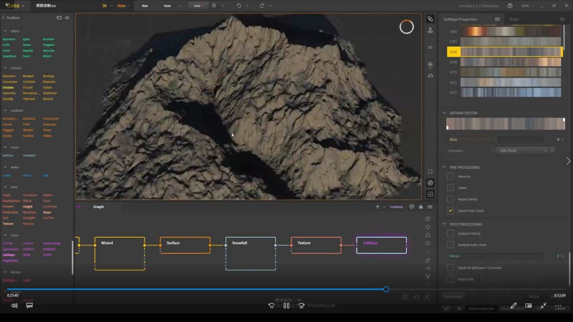Click the undo arrow in top toolbar
The width and height of the screenshot is (573, 322).
point(239,6)
